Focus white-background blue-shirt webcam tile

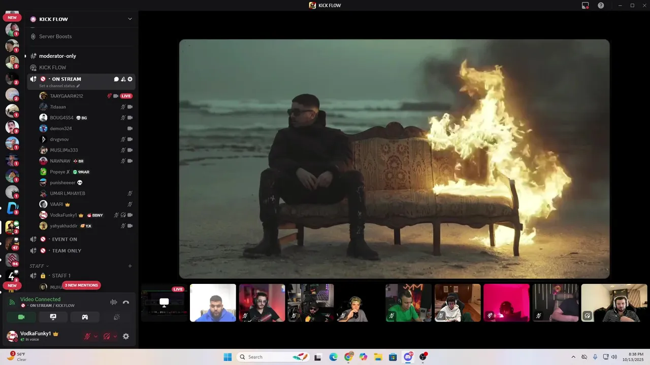pos(213,303)
